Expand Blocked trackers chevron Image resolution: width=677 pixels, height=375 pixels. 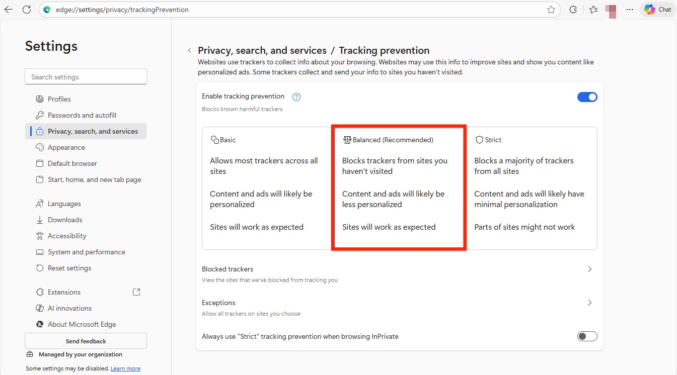590,269
